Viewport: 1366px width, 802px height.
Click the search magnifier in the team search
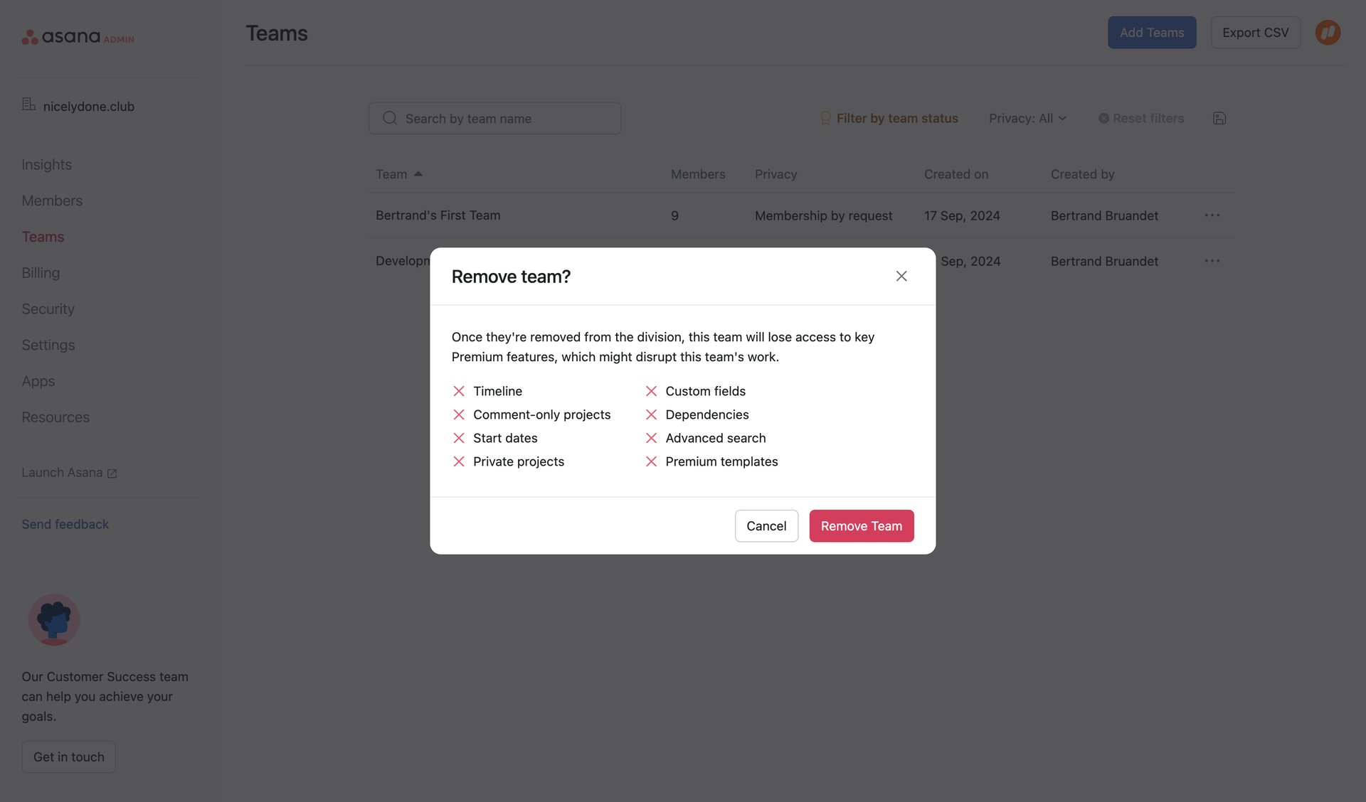coord(389,118)
